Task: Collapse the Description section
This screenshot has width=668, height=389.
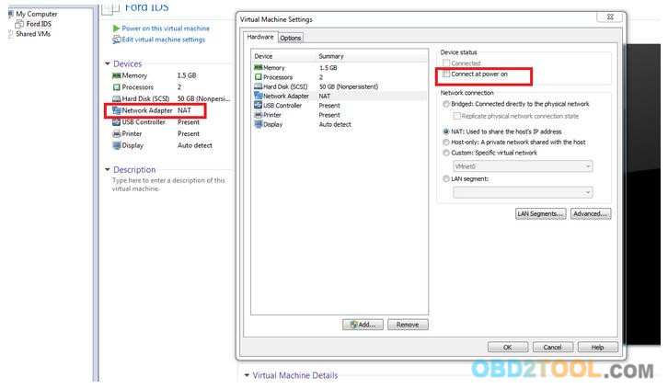Action: (108, 170)
